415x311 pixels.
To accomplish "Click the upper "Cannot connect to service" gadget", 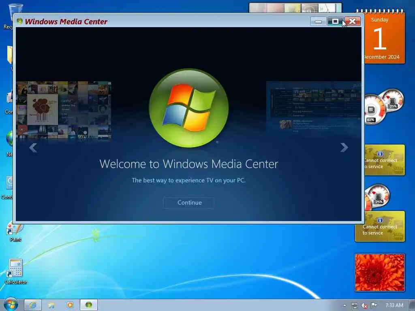I will tap(385, 160).
